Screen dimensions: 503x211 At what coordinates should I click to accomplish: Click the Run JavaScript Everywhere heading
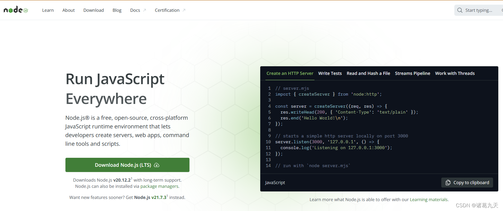[115, 89]
